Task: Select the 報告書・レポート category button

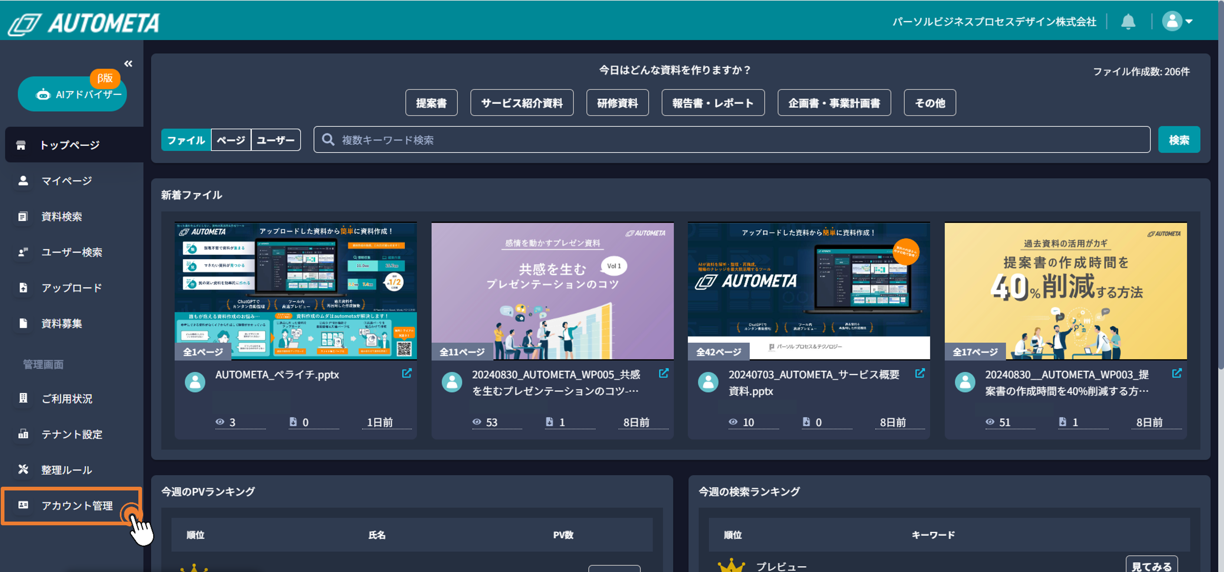Action: tap(713, 103)
